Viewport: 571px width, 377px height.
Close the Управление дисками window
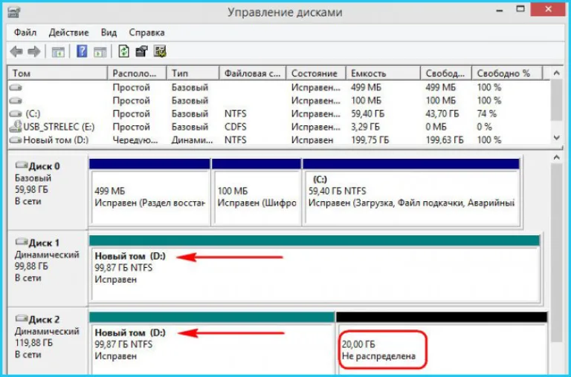549,10
